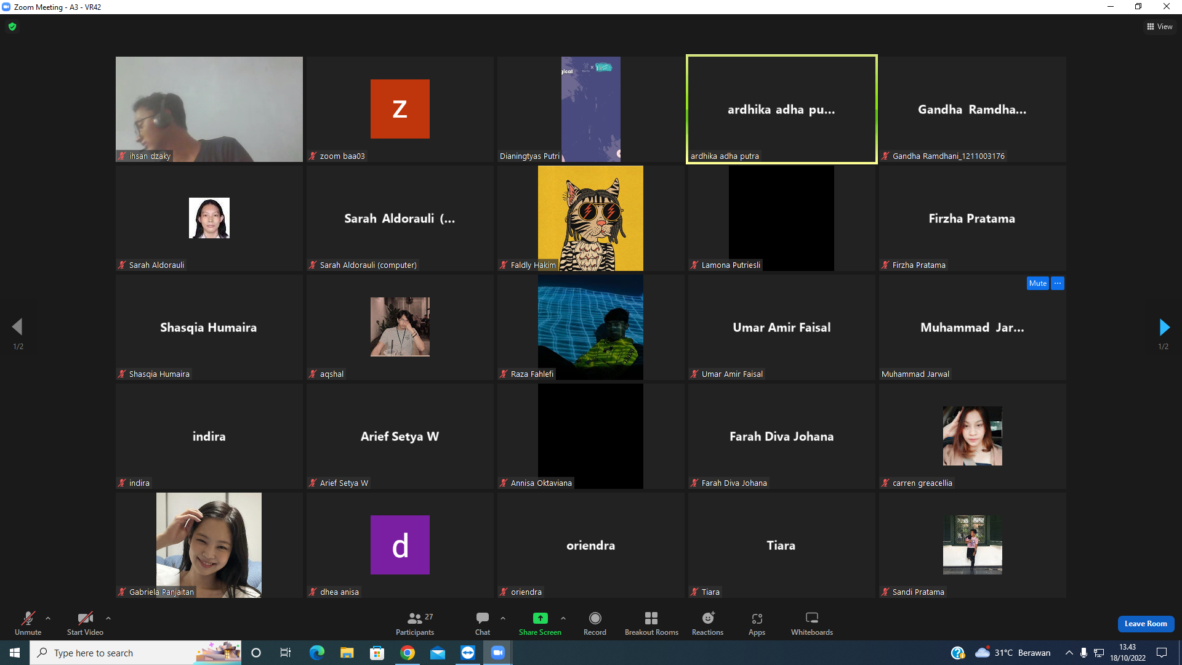Start recording the meeting
This screenshot has width=1182, height=665.
[595, 623]
